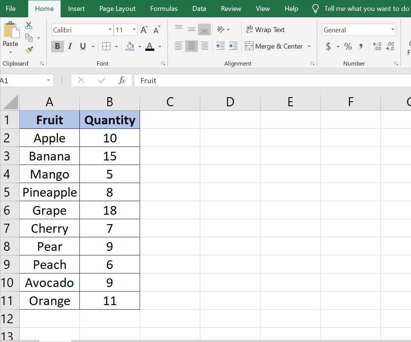Select the red Font Color swatch

click(149, 46)
